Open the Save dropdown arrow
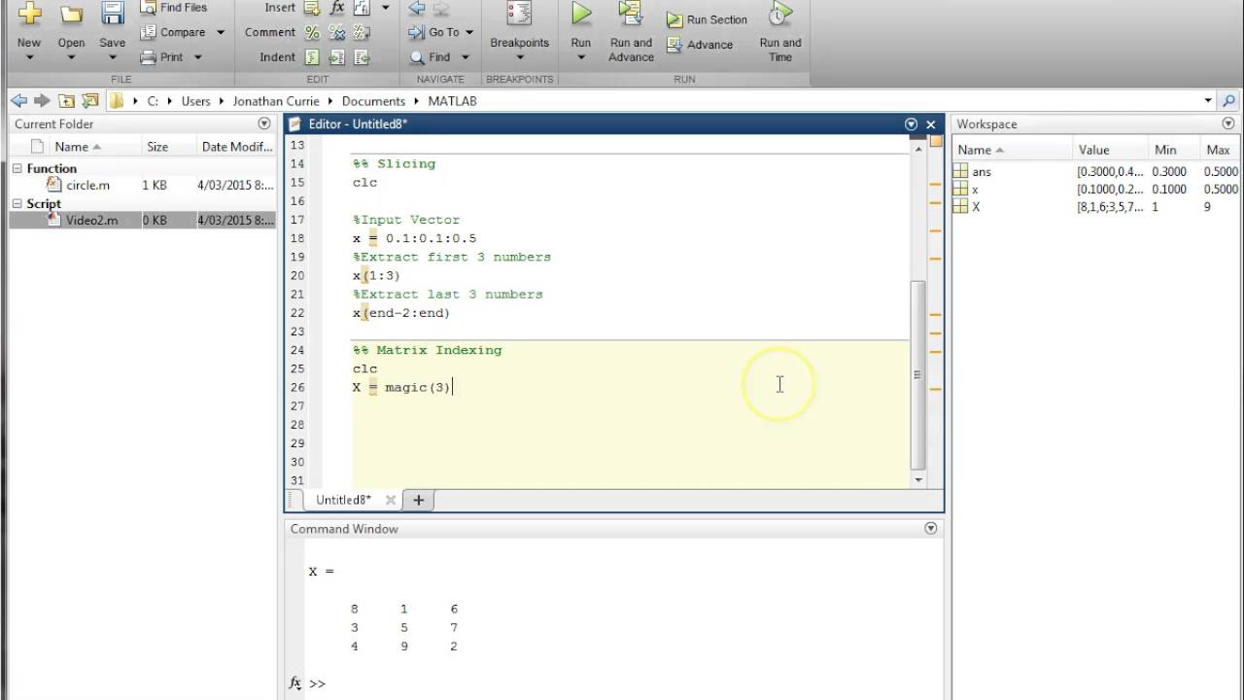The width and height of the screenshot is (1244, 700). [x=113, y=57]
